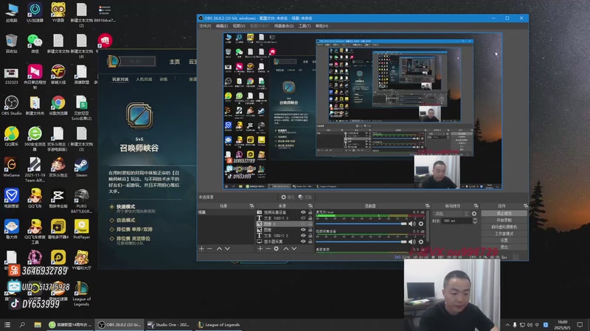Screen dimensions: 590x331
Task: Open the scene transition type dropdown
Action: tap(451, 213)
